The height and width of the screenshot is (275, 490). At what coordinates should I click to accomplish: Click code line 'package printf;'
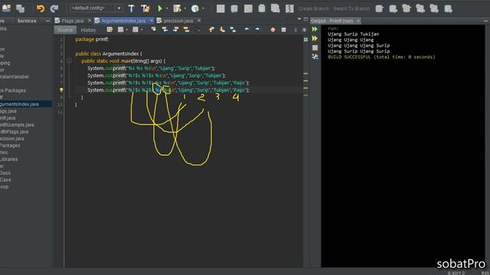click(x=92, y=39)
